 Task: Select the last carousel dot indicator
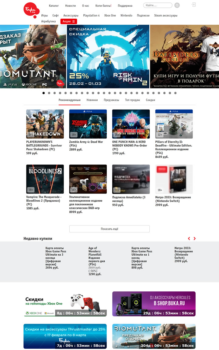(175, 93)
